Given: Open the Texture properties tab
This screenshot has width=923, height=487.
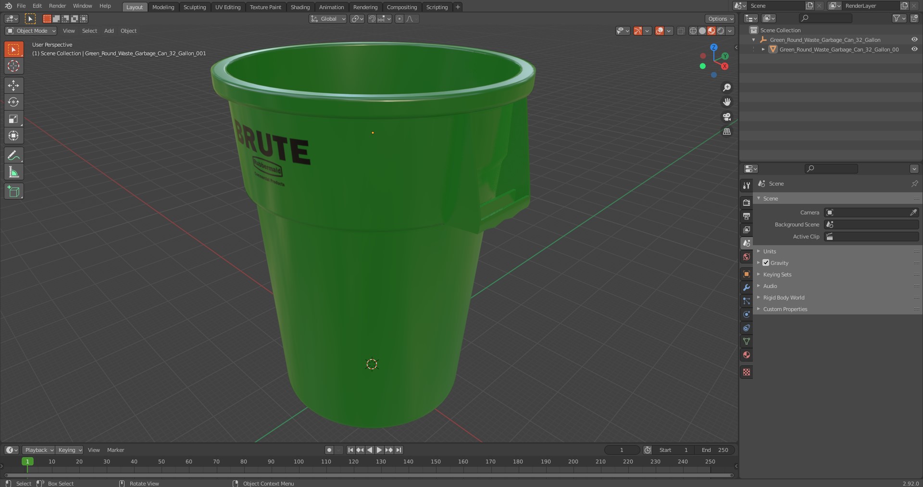Looking at the screenshot, I should tap(747, 372).
